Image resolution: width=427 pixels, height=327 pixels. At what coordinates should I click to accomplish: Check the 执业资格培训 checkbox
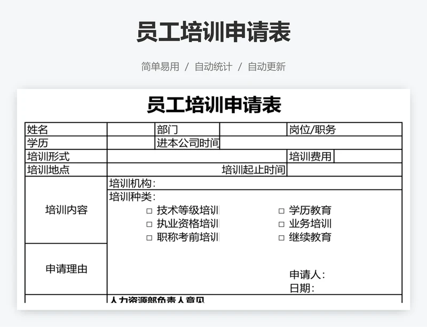click(x=149, y=224)
